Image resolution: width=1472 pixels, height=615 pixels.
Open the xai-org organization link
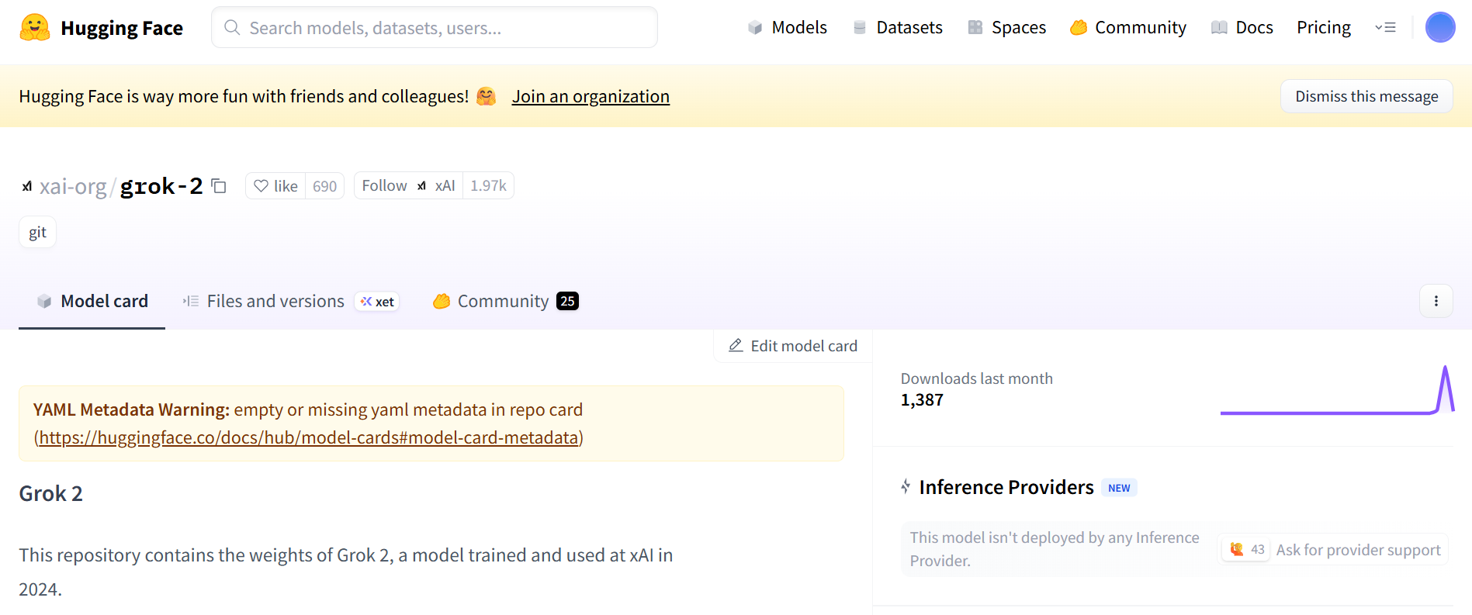[x=73, y=186]
